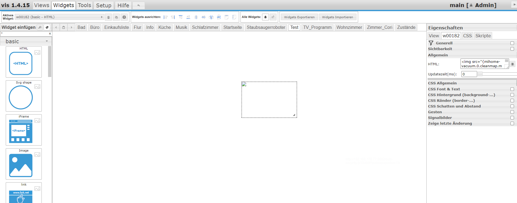Open the Tools menu tab

pos(84,5)
